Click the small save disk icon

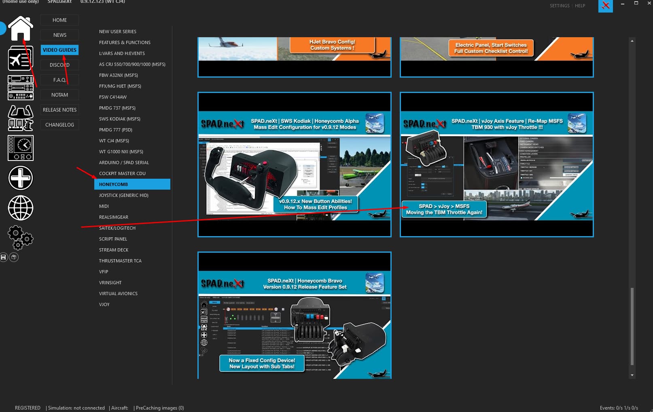click(x=4, y=257)
